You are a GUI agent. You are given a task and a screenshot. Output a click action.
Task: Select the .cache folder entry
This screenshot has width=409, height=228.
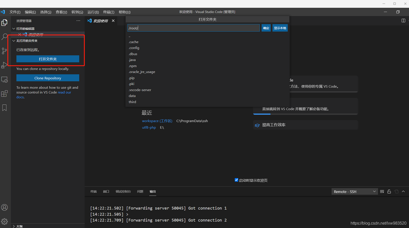click(x=208, y=42)
